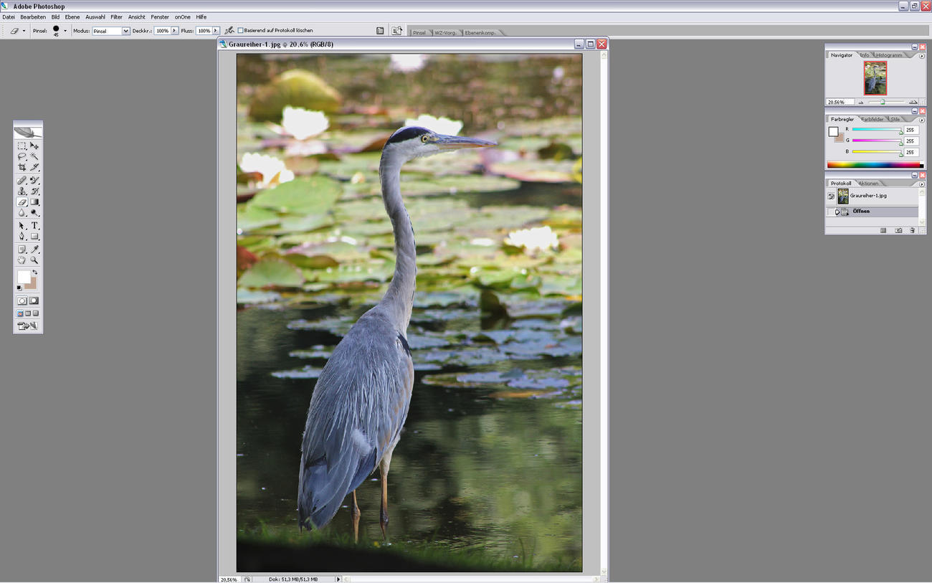Select the Rectangular Marquee tool
The image size is (932, 583).
22,146
